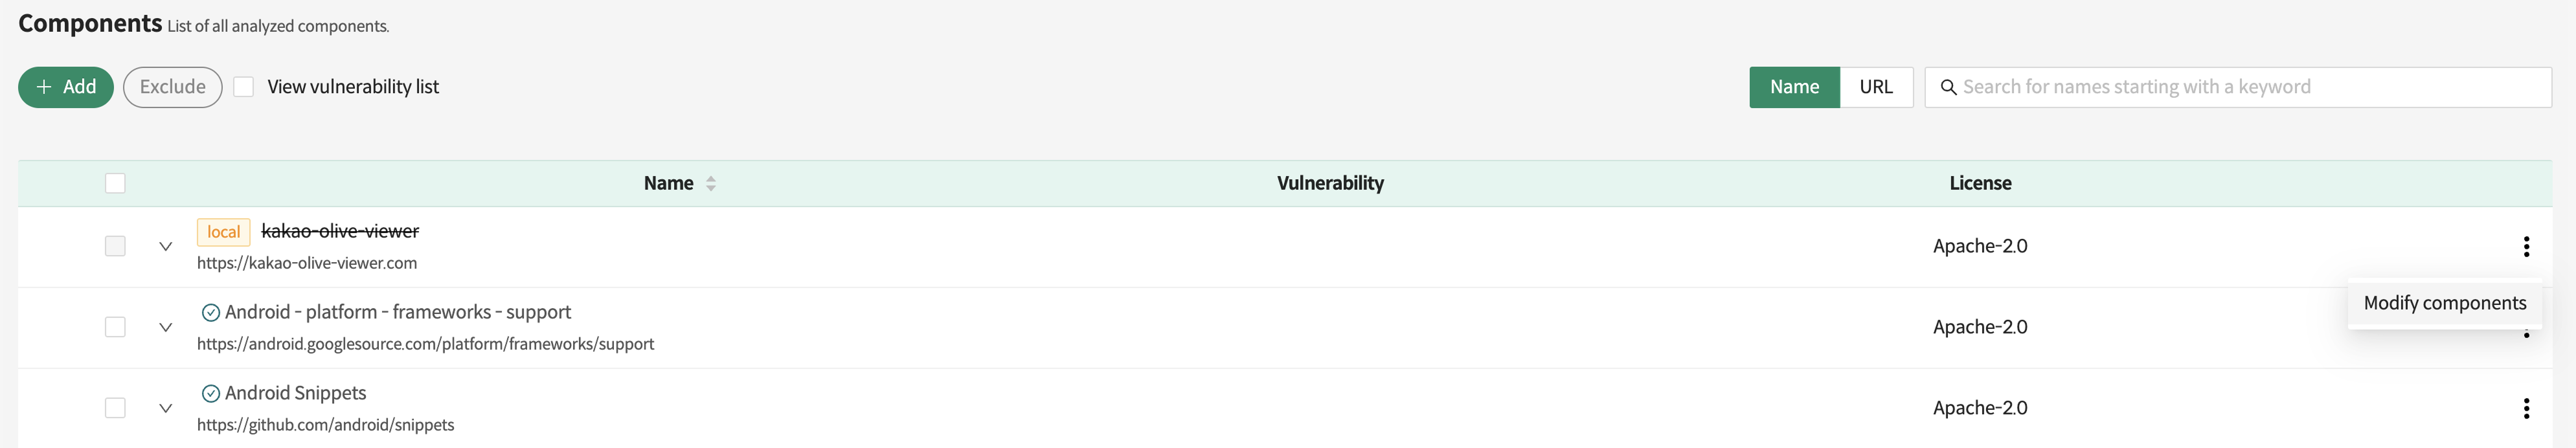This screenshot has width=2576, height=448.
Task: Tick the select-all checkbox in table header
Action: [115, 183]
